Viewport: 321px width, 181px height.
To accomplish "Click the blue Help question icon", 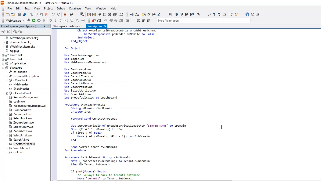I will click(247, 14).
